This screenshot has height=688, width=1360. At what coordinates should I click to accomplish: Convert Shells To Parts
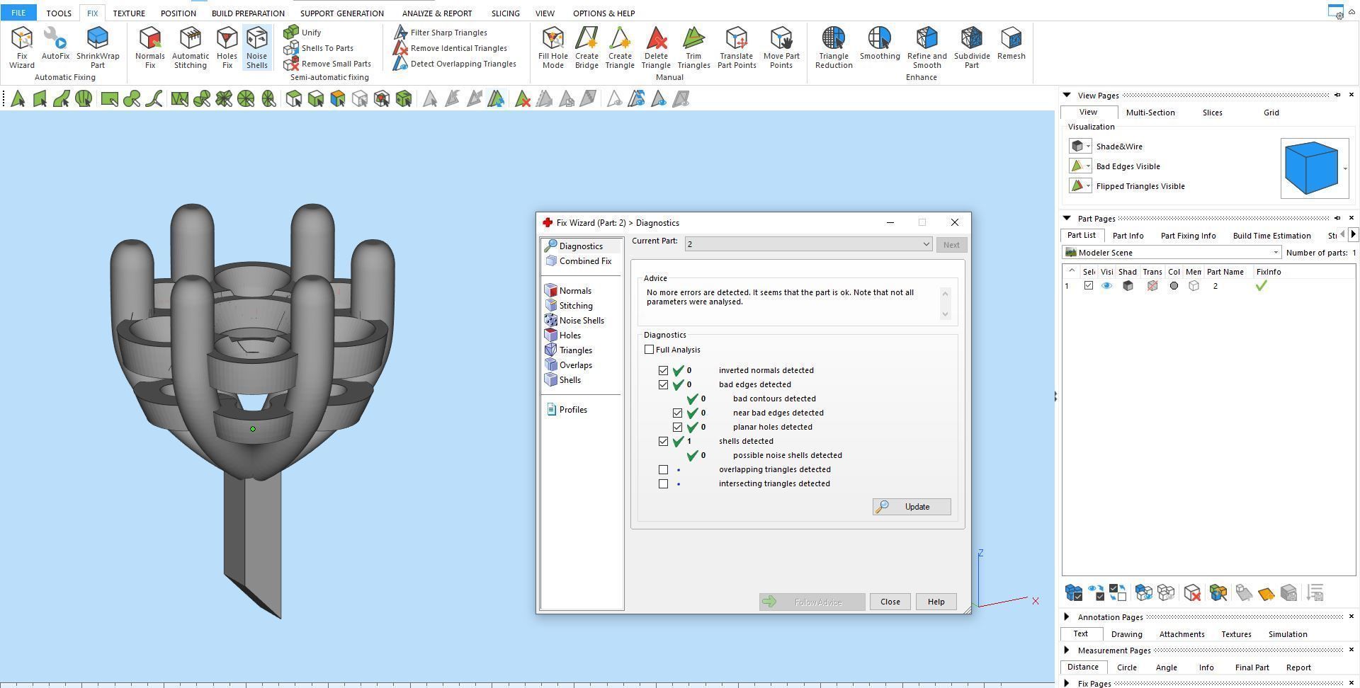[319, 48]
